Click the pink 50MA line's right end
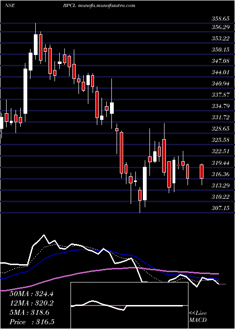Image resolution: width=235 pixels, height=329 pixels. [218, 274]
